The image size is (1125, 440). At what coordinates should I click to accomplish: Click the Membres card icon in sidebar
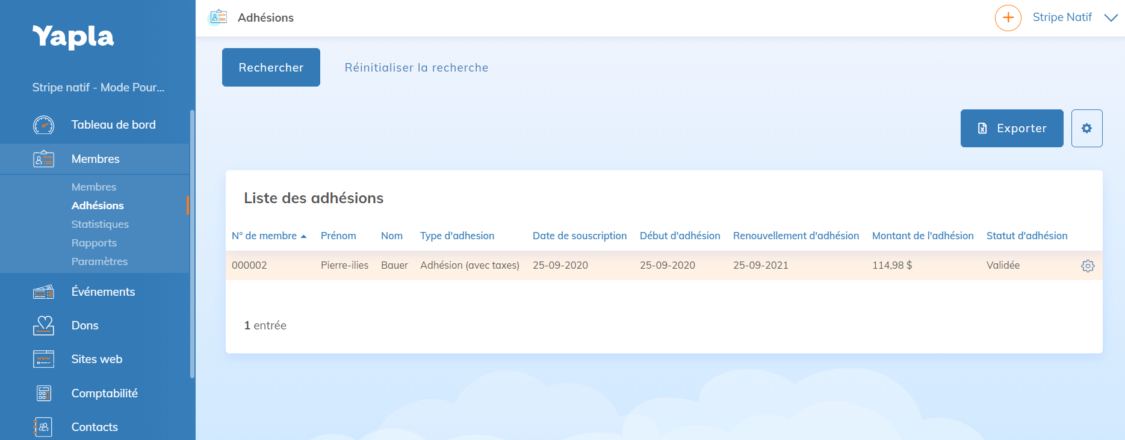click(43, 159)
